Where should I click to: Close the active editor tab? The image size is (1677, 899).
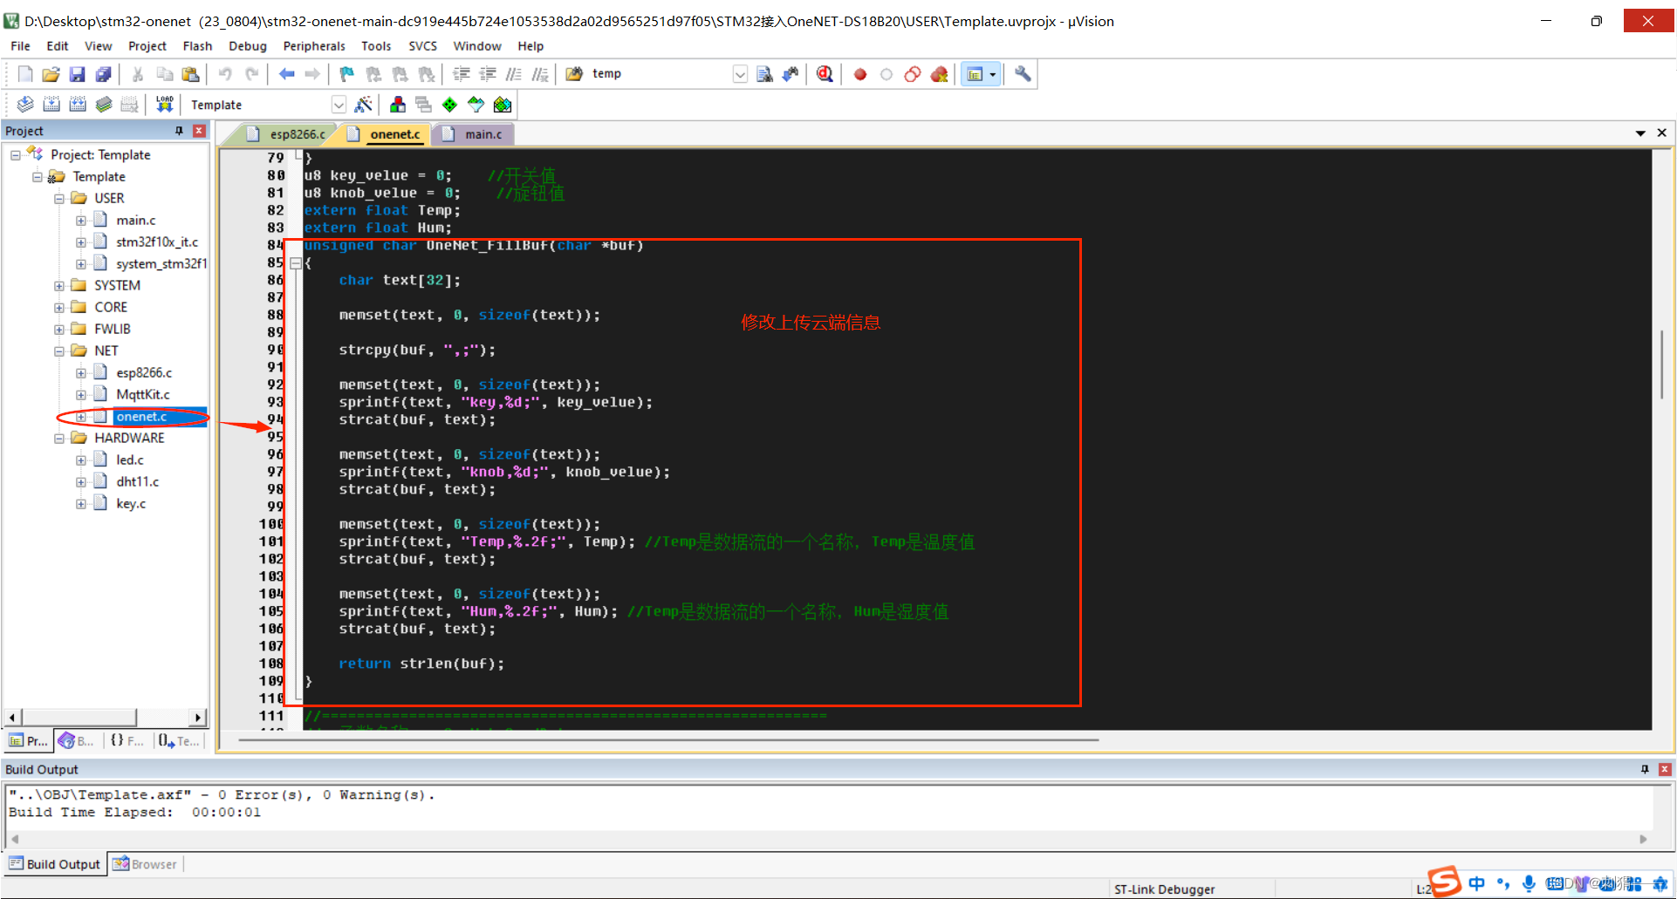click(x=1662, y=133)
